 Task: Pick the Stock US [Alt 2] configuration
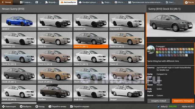[55, 75]
